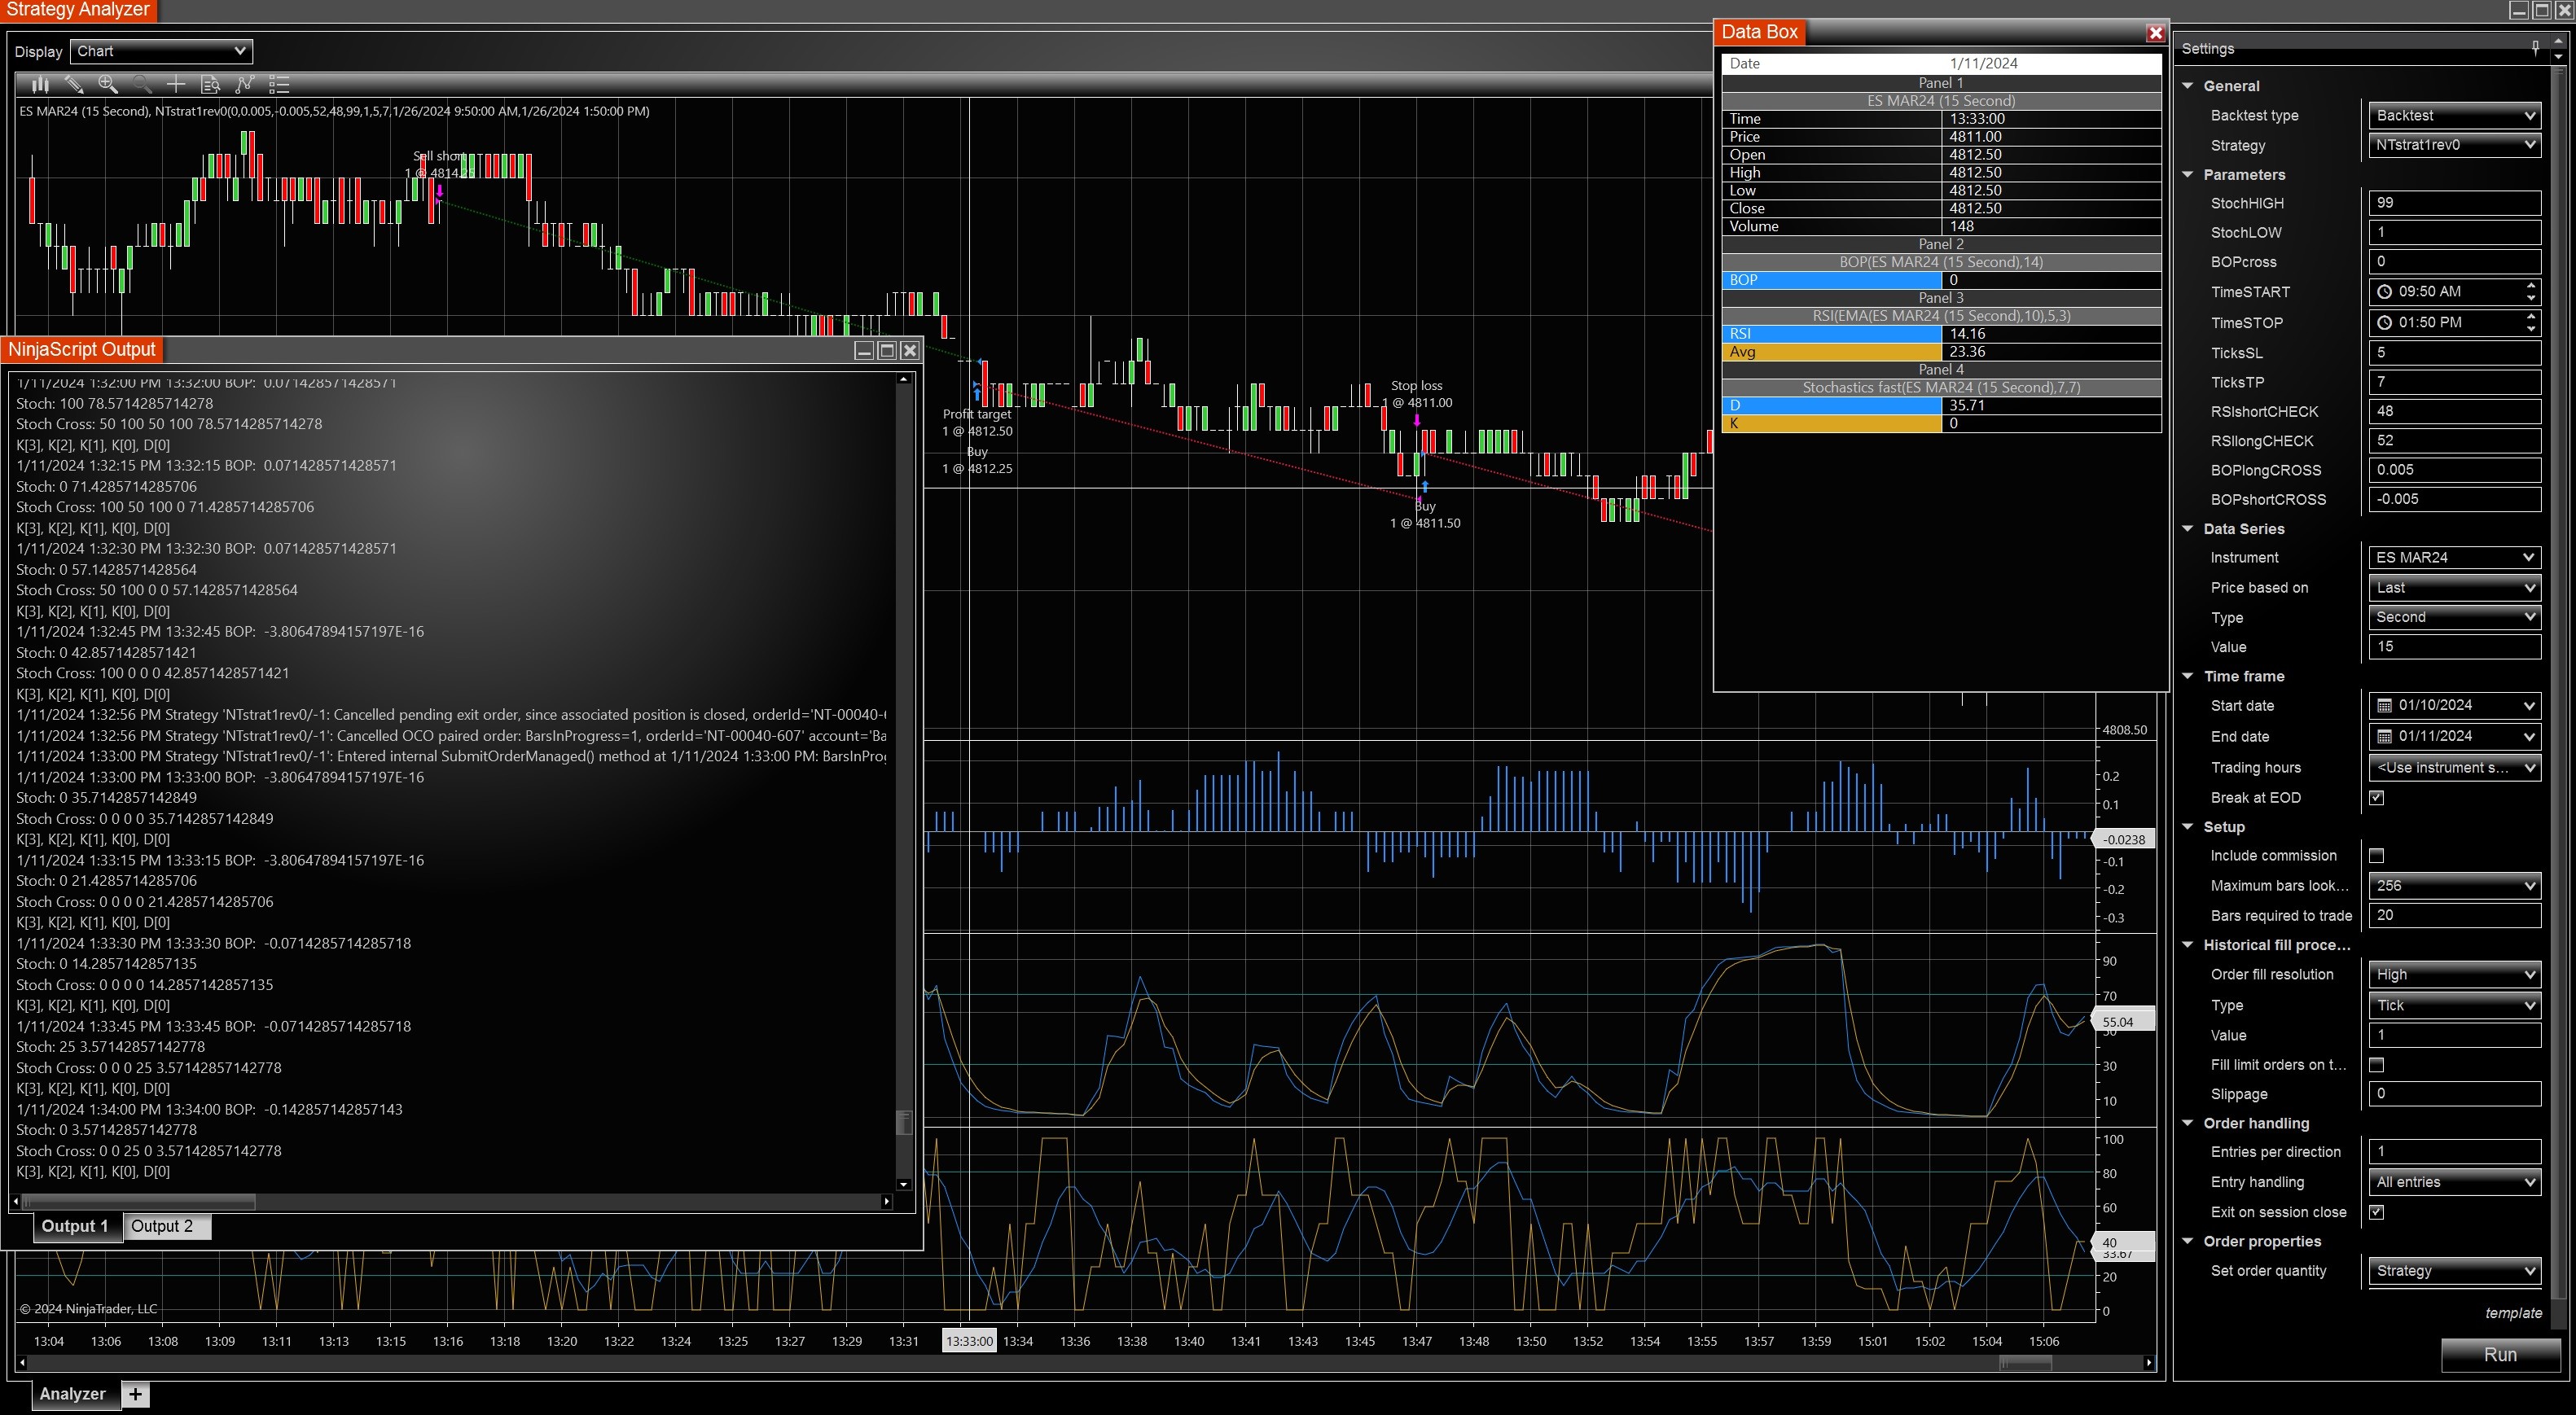Click the crosshair cursor icon
The width and height of the screenshot is (2576, 1415).
(176, 85)
